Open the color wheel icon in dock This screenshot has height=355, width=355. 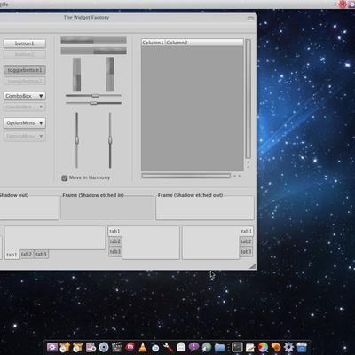(263, 347)
